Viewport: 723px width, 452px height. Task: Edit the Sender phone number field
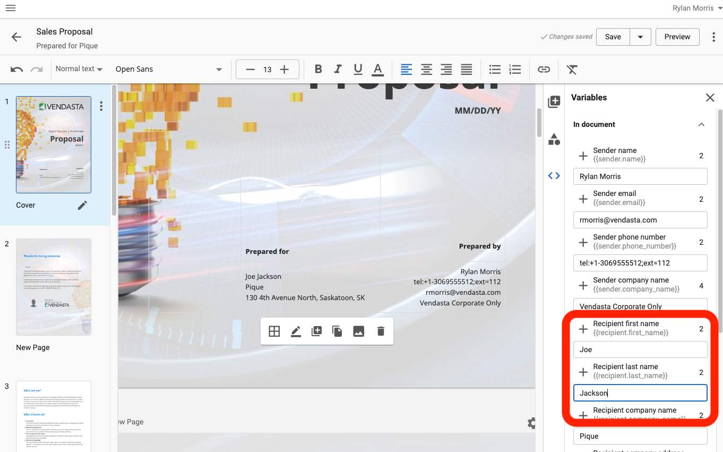(x=640, y=263)
